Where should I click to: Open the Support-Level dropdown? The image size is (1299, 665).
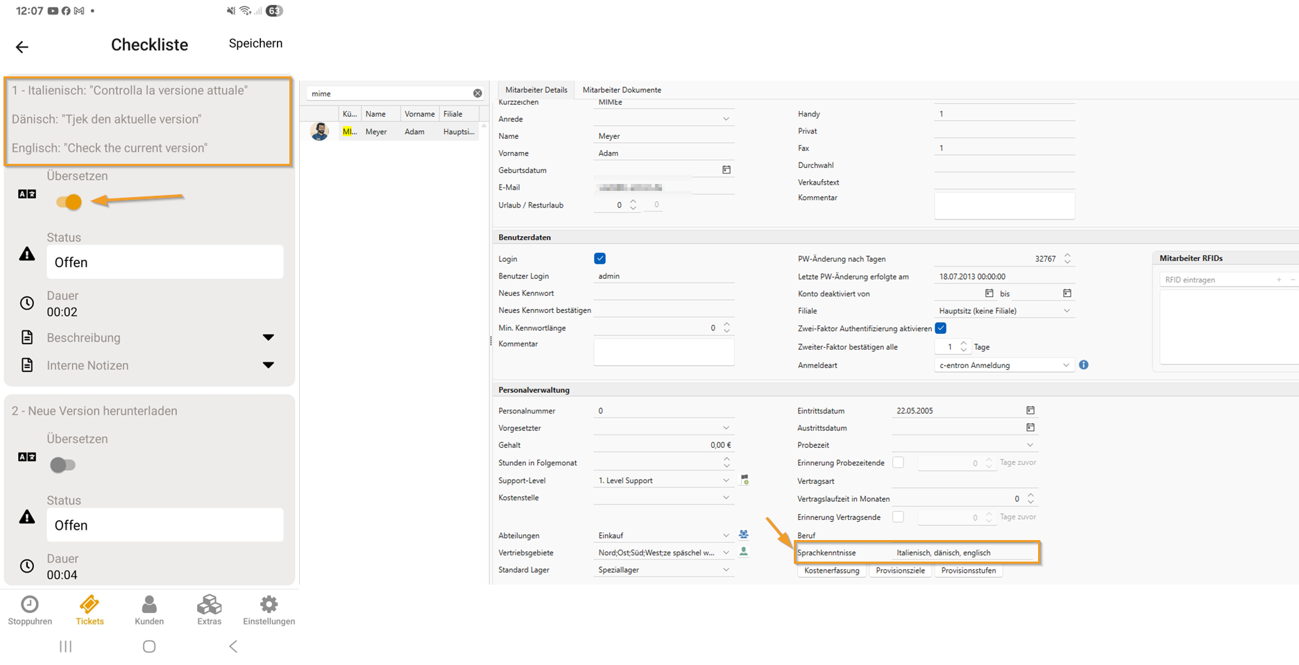point(726,480)
